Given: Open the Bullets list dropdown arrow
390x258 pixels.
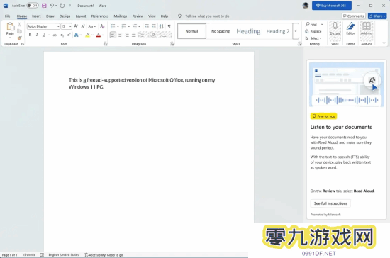Looking at the screenshot, I should 118,26.
